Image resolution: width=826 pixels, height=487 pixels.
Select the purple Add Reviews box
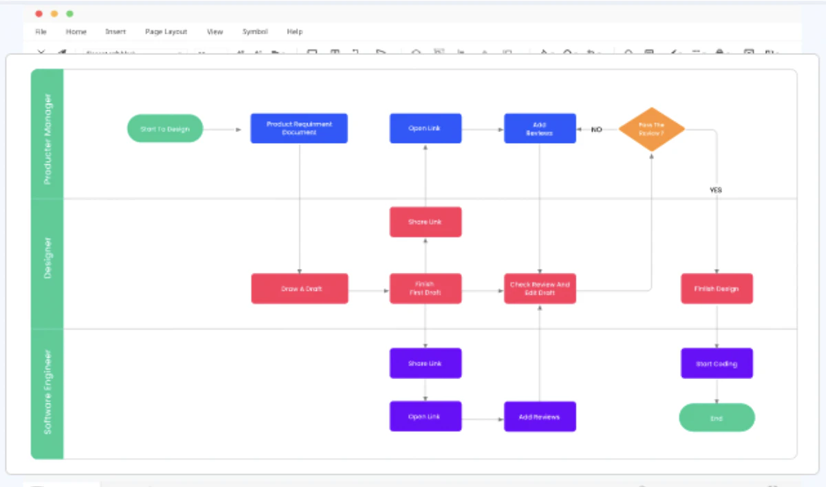540,417
